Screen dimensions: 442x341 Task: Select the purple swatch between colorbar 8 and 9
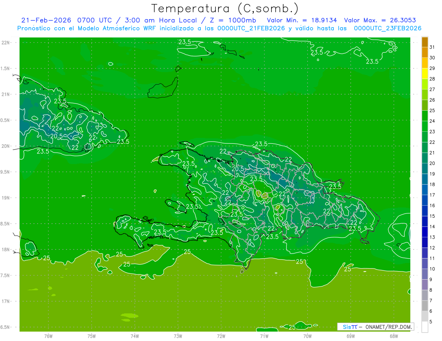coord(425,285)
